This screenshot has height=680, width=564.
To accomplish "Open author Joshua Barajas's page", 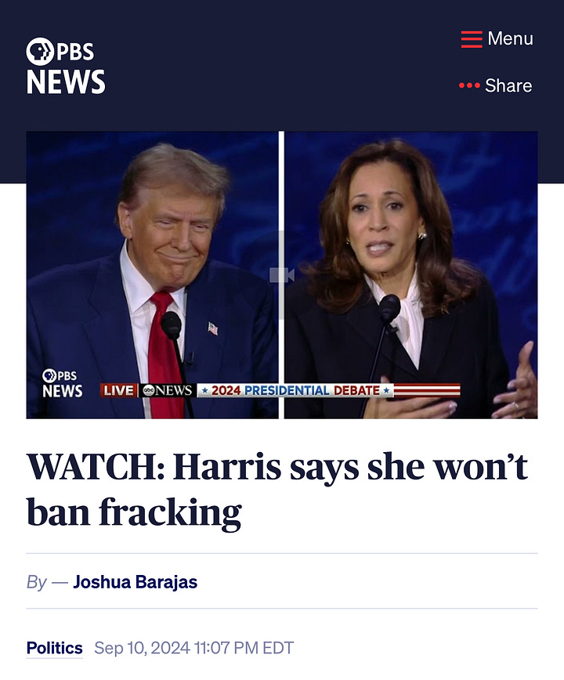I will coord(136,581).
